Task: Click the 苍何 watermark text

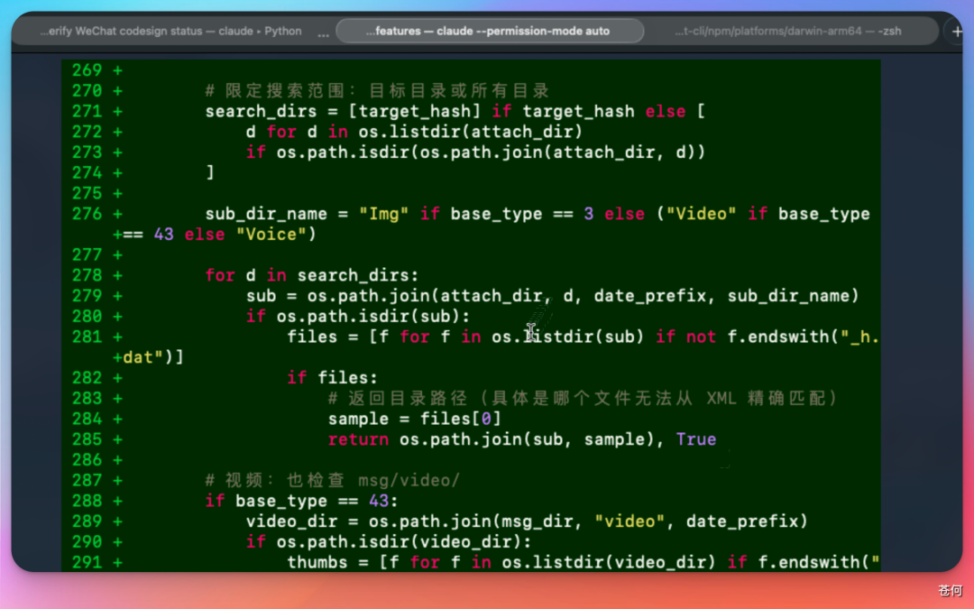Action: pos(951,591)
